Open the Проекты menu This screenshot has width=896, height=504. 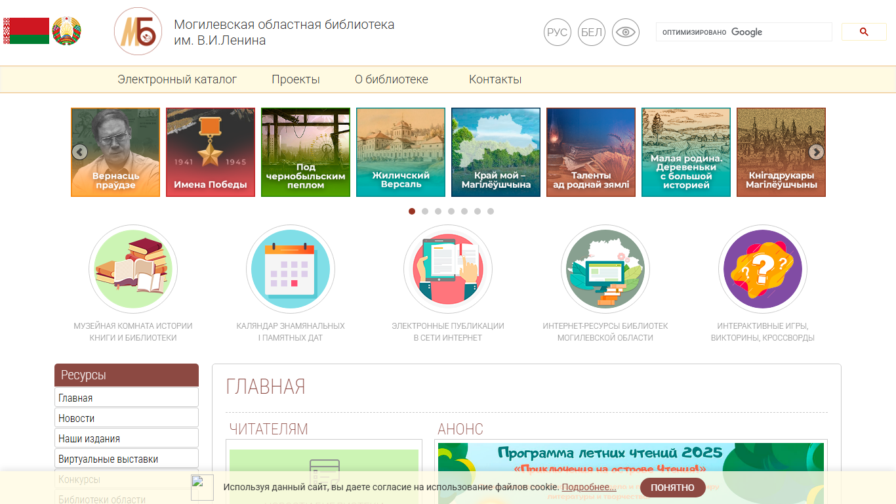pyautogui.click(x=296, y=79)
